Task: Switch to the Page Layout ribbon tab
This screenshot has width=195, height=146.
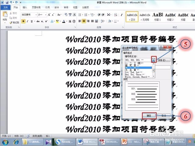Action: [x=36, y=8]
